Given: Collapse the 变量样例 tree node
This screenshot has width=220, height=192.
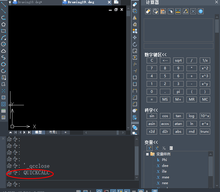Looking at the screenshot, I should tap(147, 154).
